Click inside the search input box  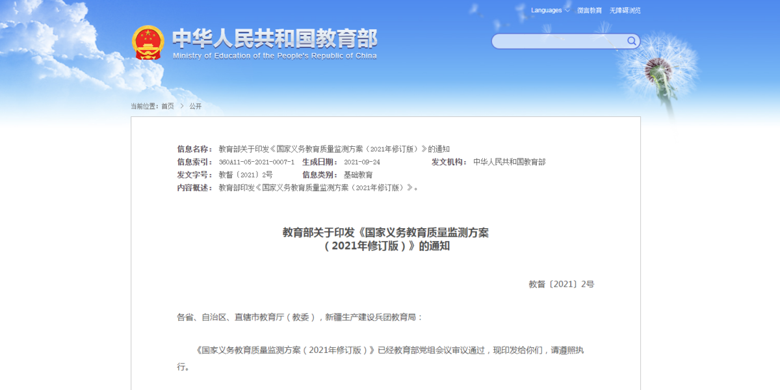559,41
